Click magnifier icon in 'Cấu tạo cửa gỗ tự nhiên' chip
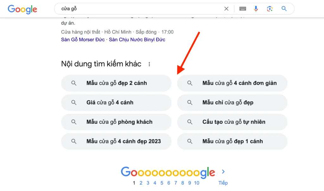The image size is (324, 191). (190, 122)
